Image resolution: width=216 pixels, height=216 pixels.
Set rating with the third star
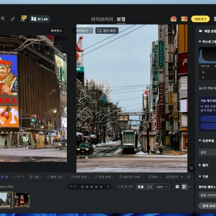tap(92, 186)
